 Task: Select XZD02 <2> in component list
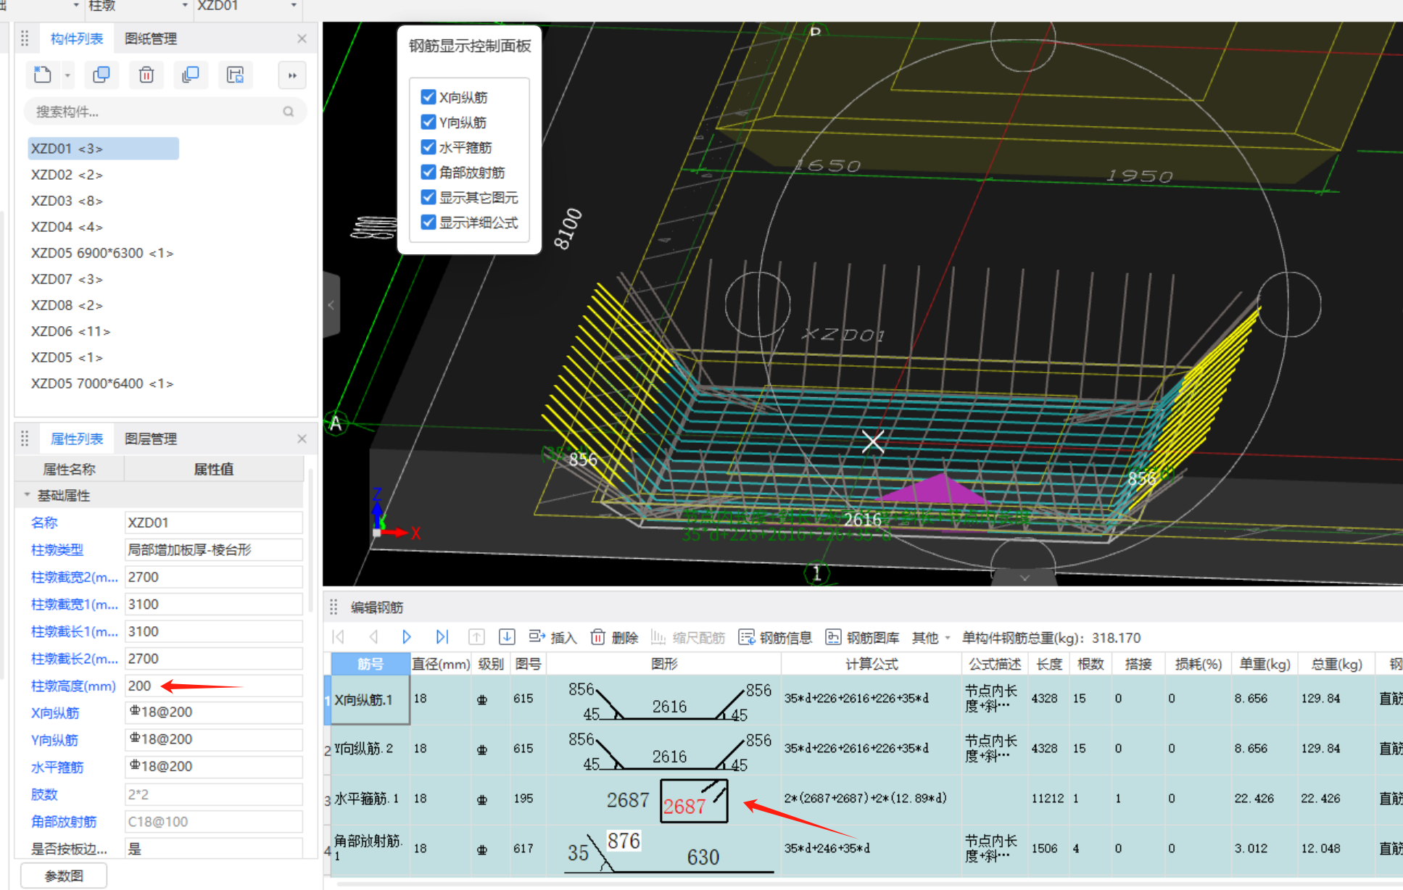pos(67,175)
